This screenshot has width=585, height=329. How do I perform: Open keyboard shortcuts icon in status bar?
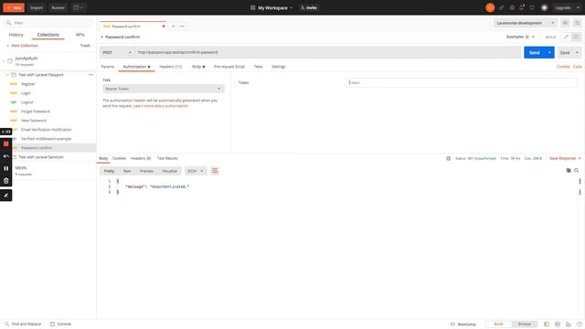(569, 324)
